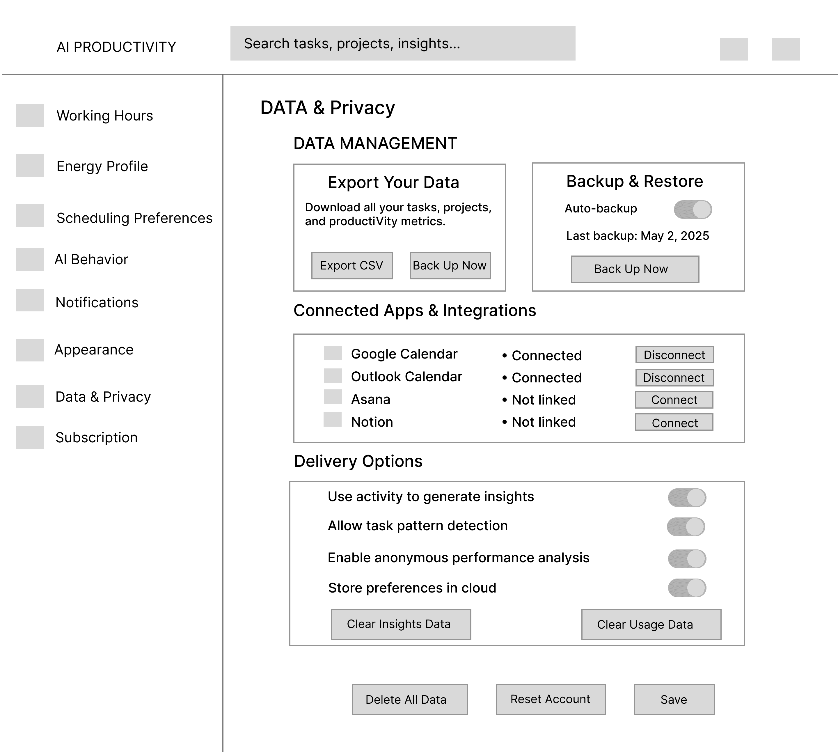Image resolution: width=838 pixels, height=752 pixels.
Task: Open the Notifications settings section
Action: 97,302
